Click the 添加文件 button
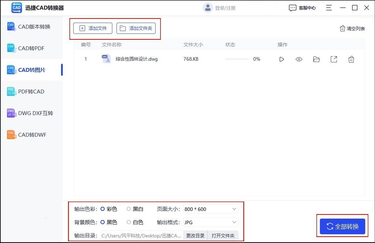 click(93, 28)
